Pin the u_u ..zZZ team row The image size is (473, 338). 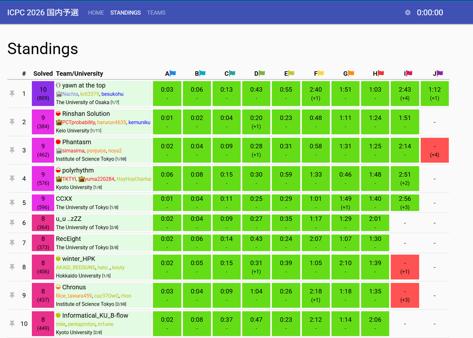[12, 223]
